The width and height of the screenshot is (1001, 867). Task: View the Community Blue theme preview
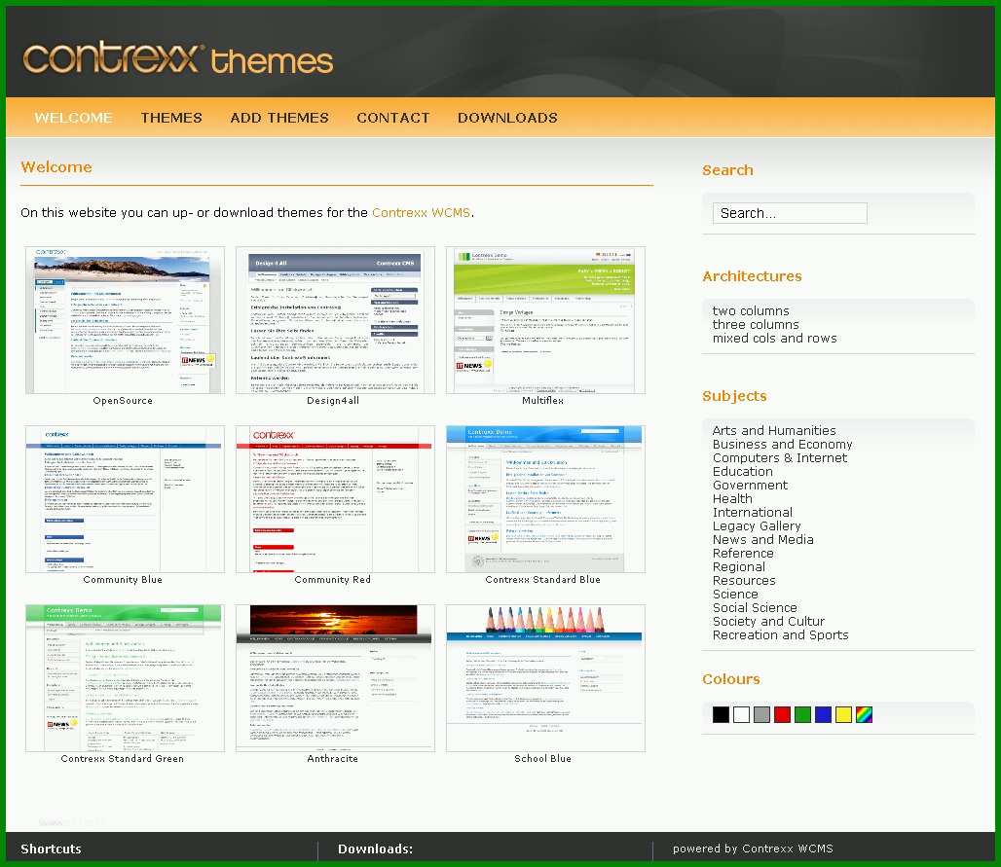pyautogui.click(x=125, y=499)
